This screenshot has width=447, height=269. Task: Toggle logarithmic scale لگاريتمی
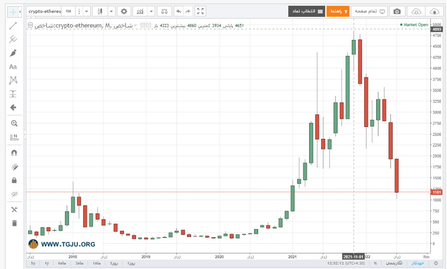[x=393, y=263]
